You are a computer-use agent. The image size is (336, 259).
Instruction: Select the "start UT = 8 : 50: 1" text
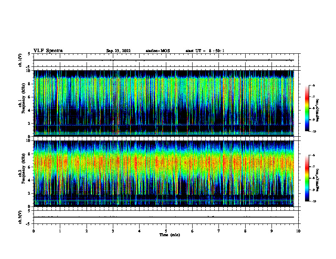coord(205,51)
